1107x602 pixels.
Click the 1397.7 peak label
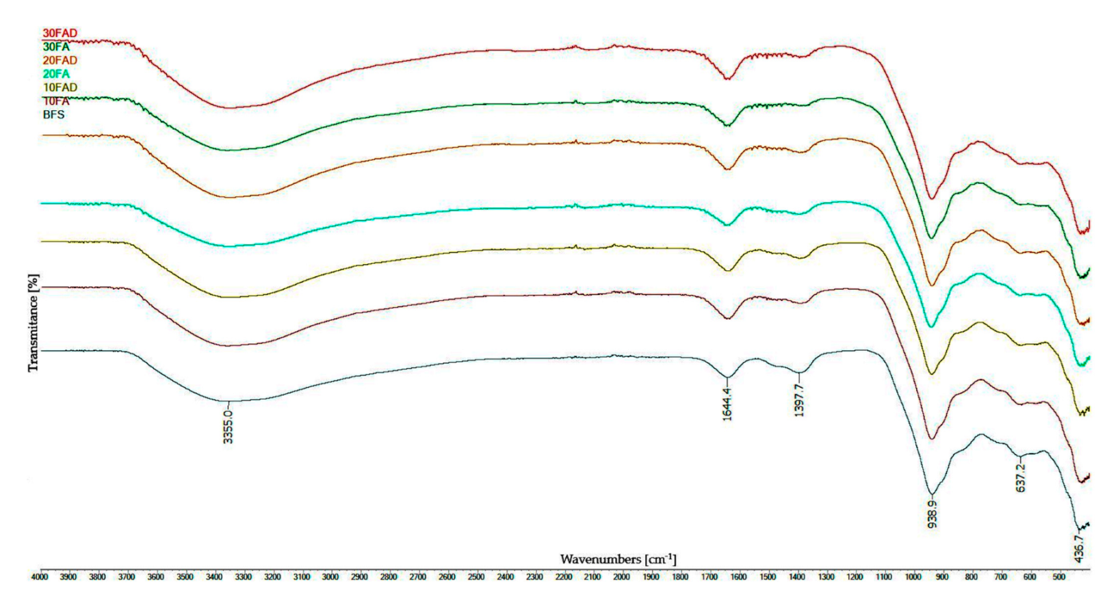pos(799,400)
